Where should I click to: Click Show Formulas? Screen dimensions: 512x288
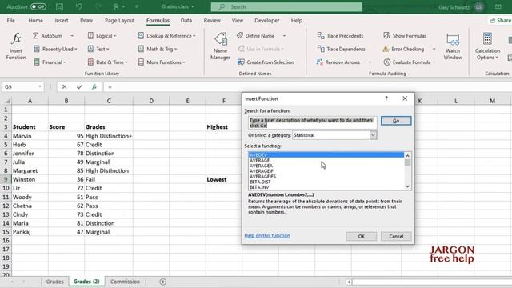tap(405, 35)
